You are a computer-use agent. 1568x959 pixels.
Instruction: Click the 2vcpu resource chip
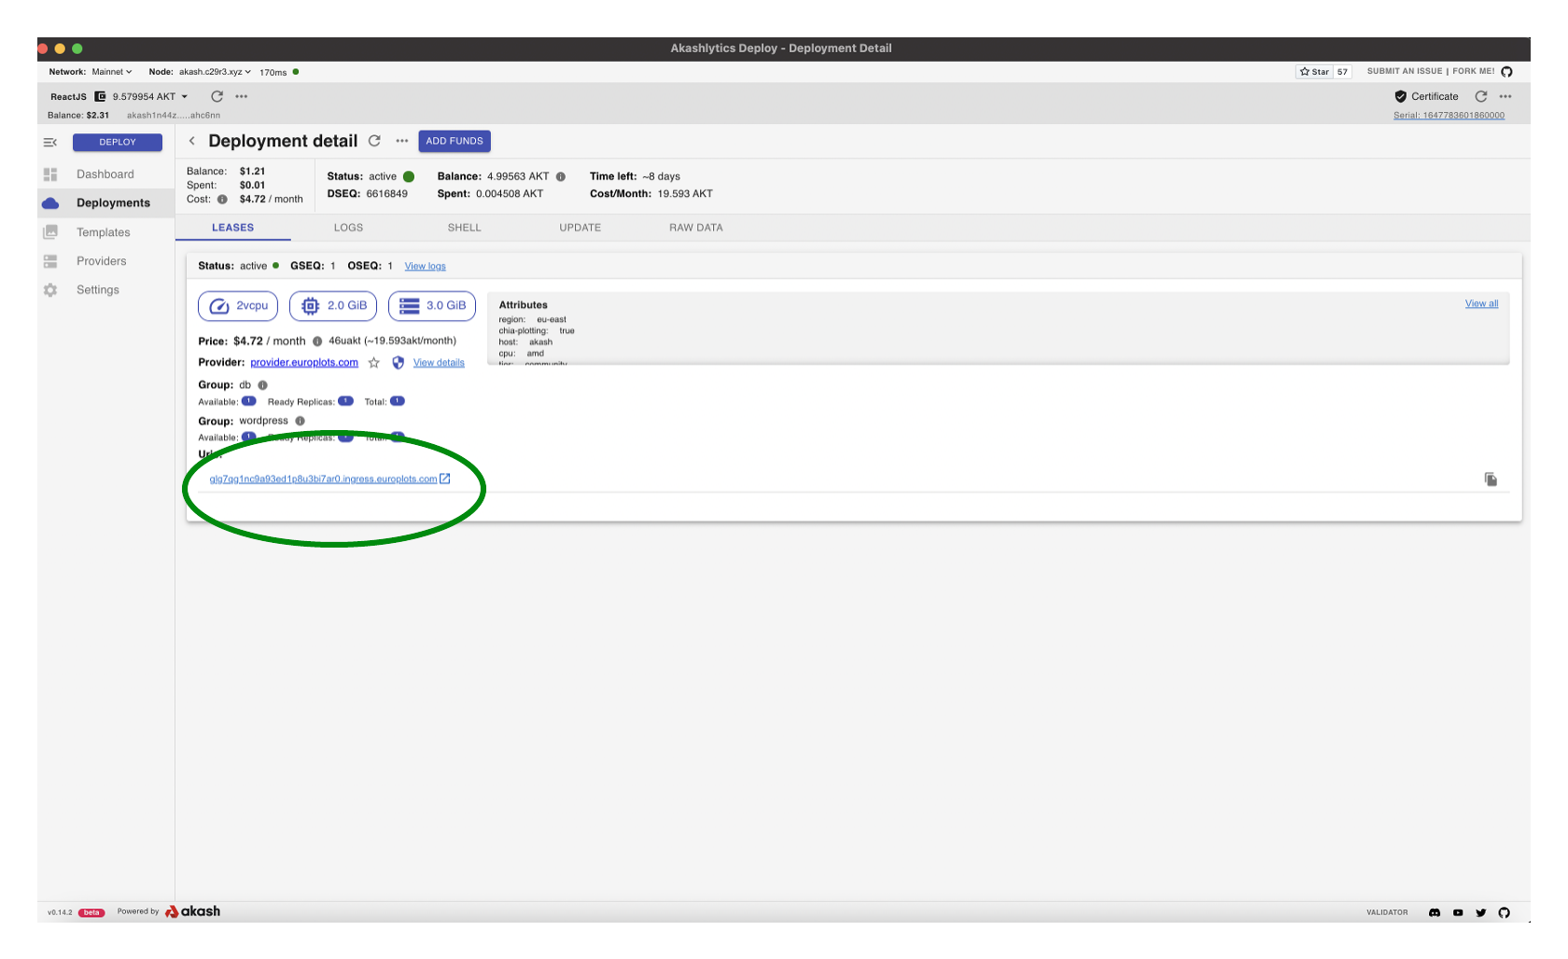point(238,306)
